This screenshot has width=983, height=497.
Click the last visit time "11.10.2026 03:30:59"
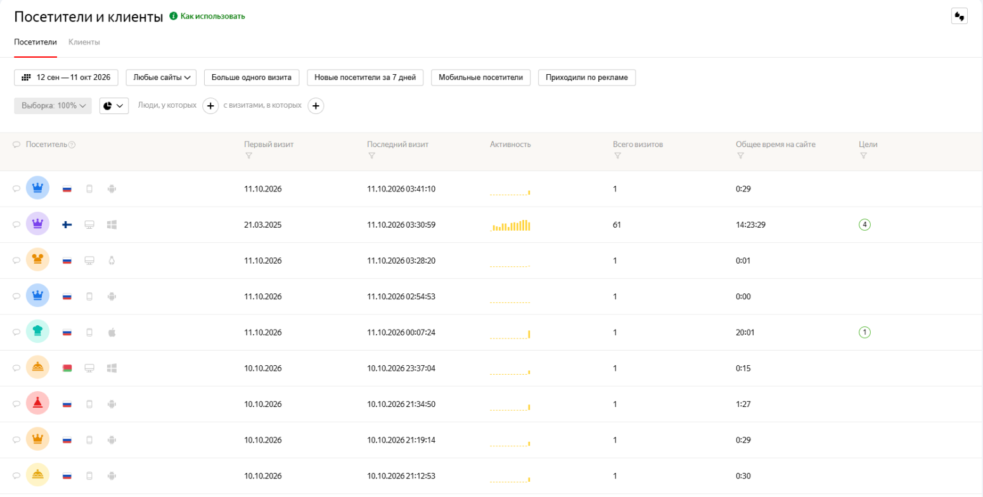click(401, 224)
